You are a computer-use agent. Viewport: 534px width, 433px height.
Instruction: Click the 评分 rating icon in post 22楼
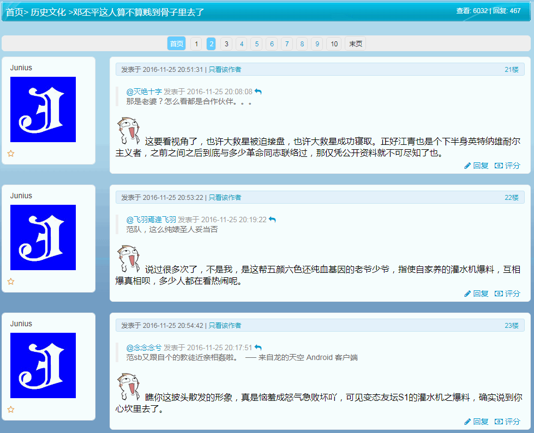499,294
